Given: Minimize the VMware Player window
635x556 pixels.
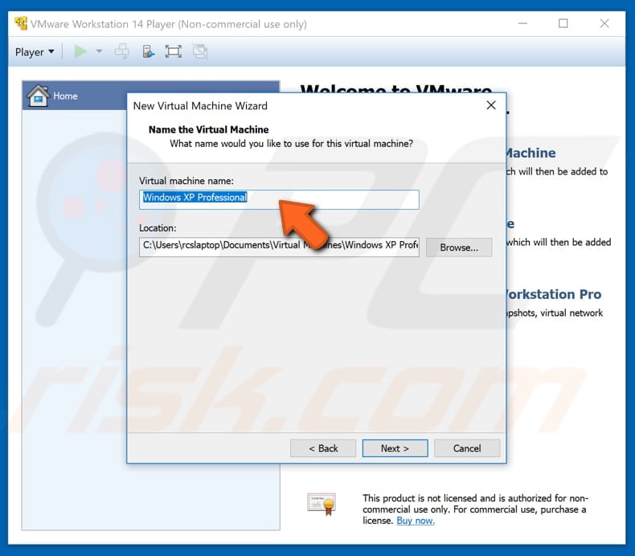Looking at the screenshot, I should tap(522, 23).
